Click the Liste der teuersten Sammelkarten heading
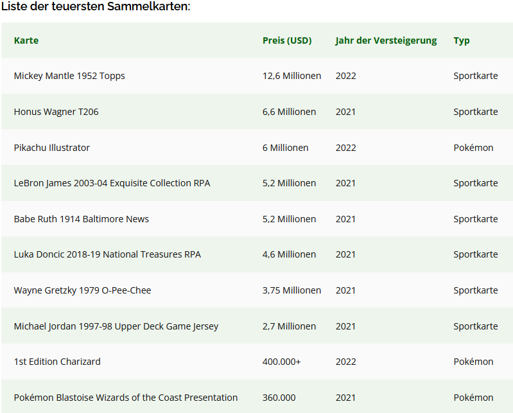The width and height of the screenshot is (513, 413). click(96, 6)
